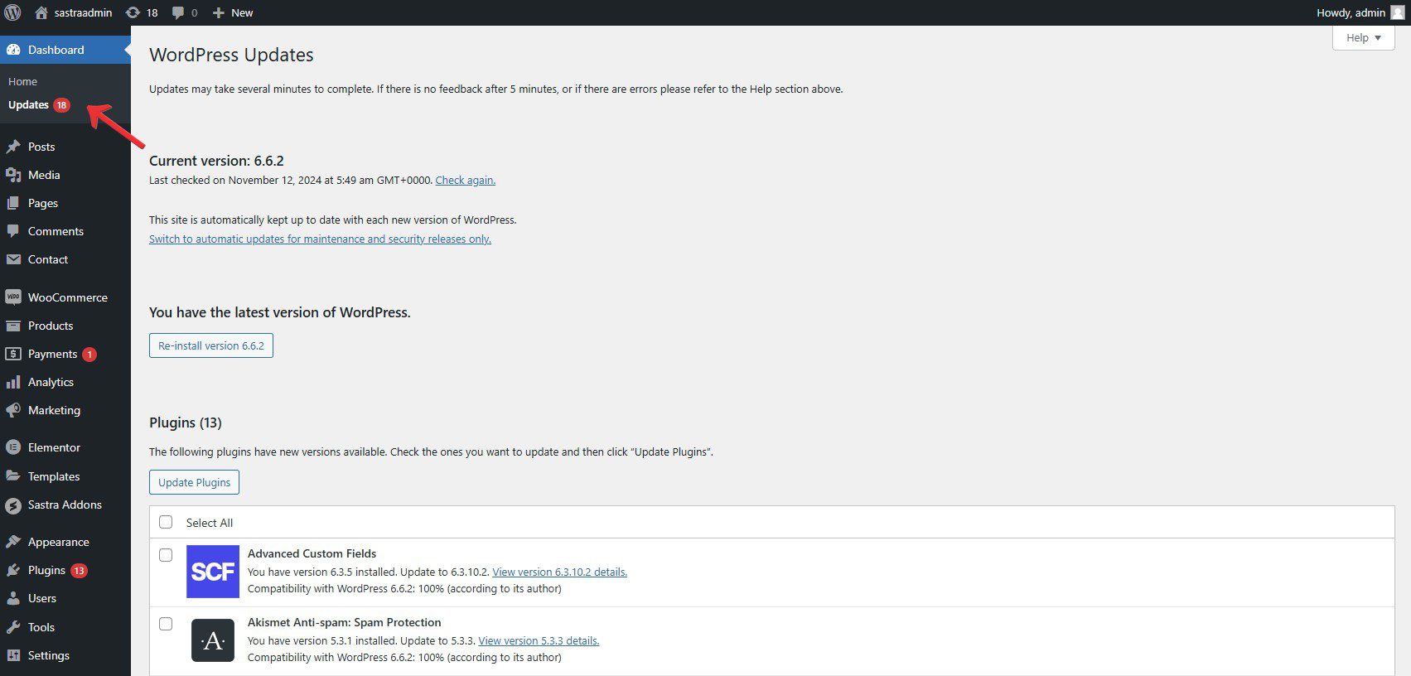The image size is (1411, 676).
Task: Click the Users person icon
Action: [13, 598]
